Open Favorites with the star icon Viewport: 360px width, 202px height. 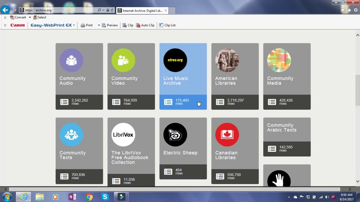tap(349, 10)
